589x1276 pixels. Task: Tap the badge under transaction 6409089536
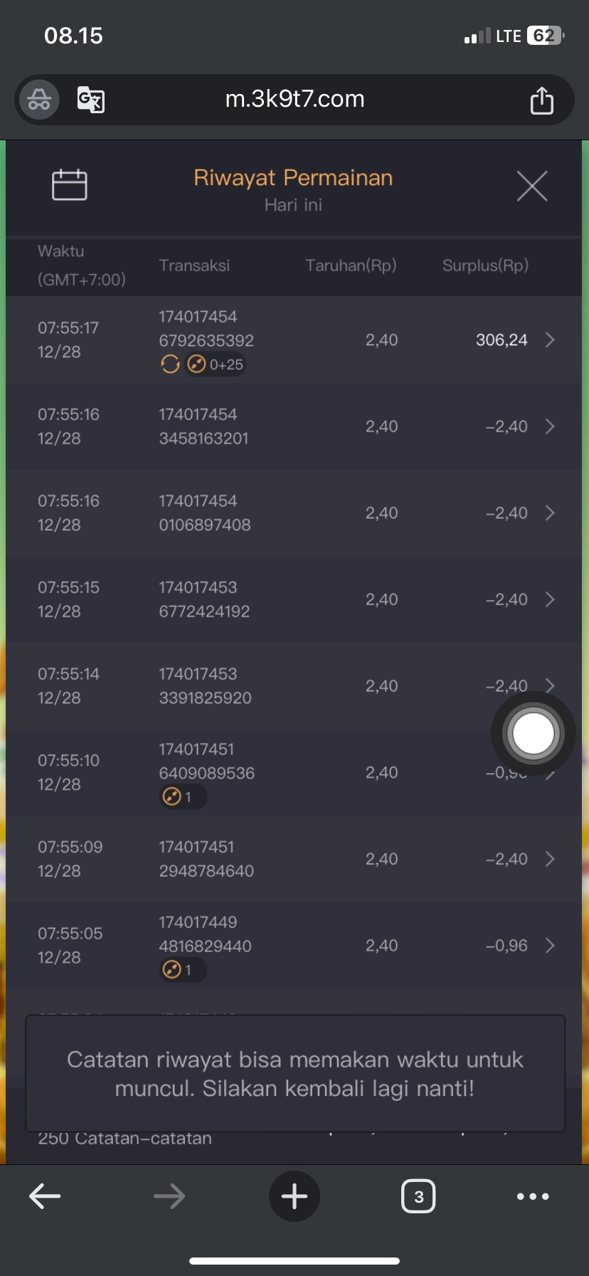point(182,797)
